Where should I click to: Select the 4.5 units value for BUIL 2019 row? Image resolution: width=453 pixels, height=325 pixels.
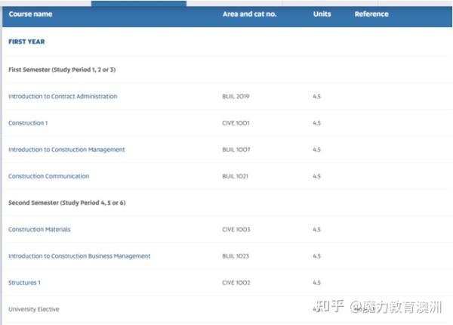pyautogui.click(x=316, y=96)
